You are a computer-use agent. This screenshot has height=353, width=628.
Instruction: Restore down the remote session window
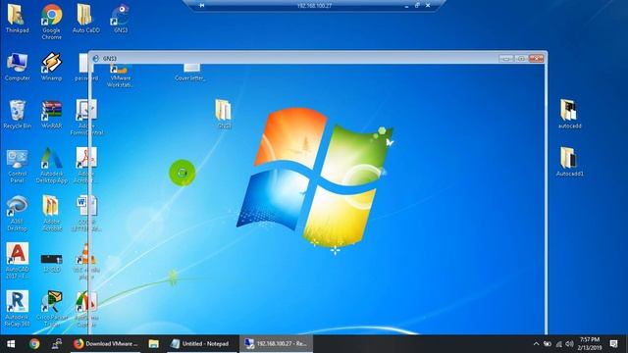tap(417, 6)
